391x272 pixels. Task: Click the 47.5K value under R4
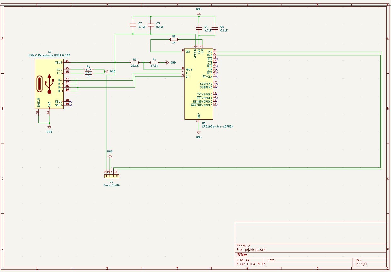click(x=154, y=65)
